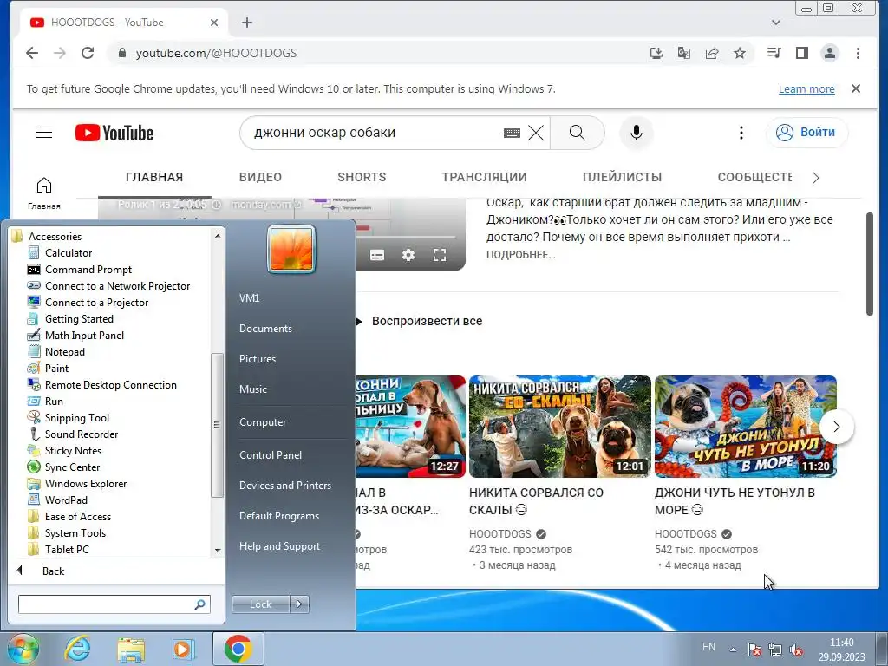The height and width of the screenshot is (666, 888).
Task: Open Chrome profile avatar
Action: (830, 53)
